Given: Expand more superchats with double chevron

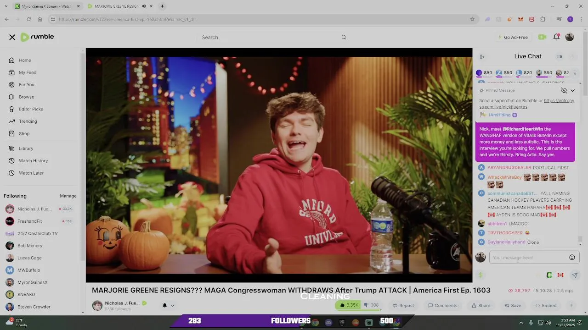Looking at the screenshot, I should coord(574,73).
